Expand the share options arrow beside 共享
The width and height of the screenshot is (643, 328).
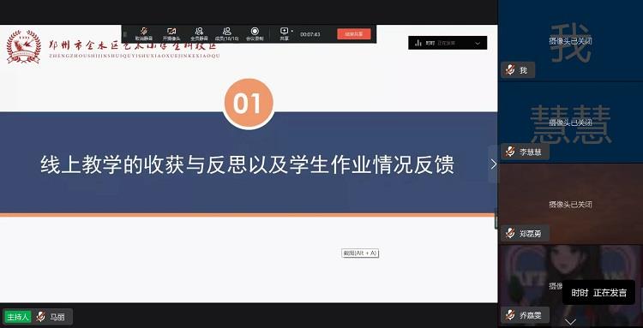[291, 31]
